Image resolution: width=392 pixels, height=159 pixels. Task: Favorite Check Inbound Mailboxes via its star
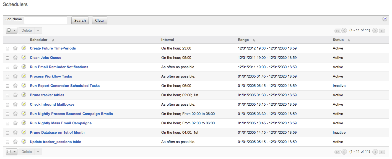click(x=15, y=104)
